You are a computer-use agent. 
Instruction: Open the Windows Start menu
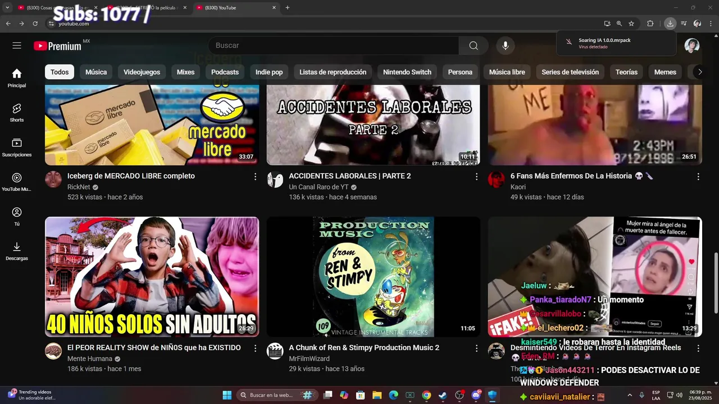(x=227, y=395)
